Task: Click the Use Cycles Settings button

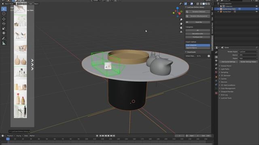Action: (228, 62)
